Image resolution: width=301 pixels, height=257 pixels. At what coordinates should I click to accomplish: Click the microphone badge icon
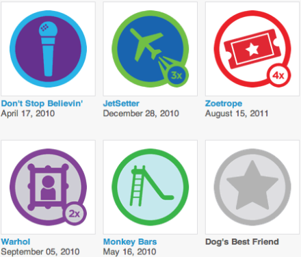pyautogui.click(x=48, y=49)
